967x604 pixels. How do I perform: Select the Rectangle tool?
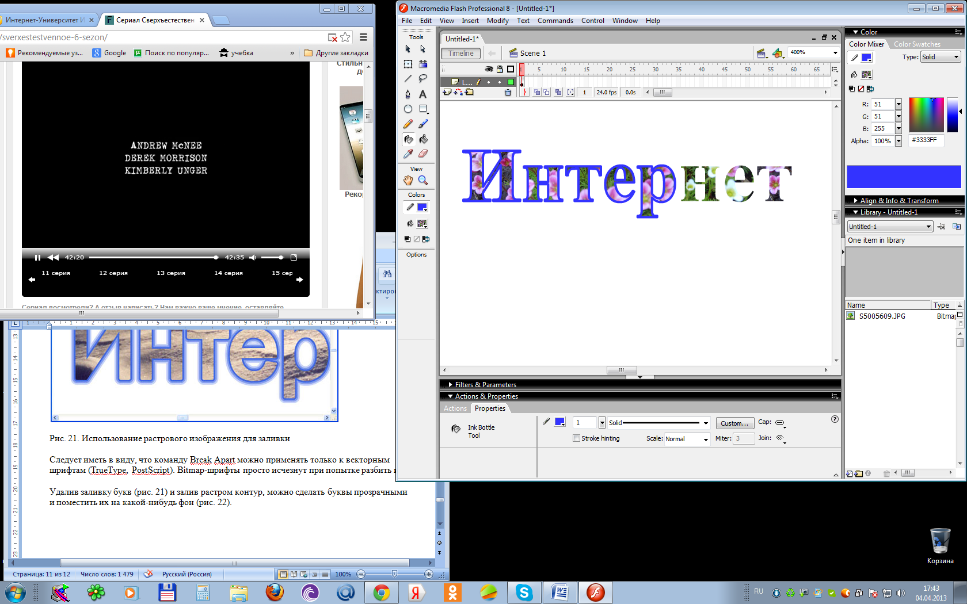(423, 109)
